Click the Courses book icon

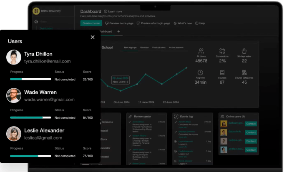click(x=222, y=72)
